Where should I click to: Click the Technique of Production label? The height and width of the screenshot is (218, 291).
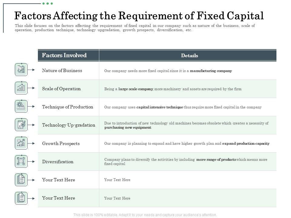[x=68, y=107]
